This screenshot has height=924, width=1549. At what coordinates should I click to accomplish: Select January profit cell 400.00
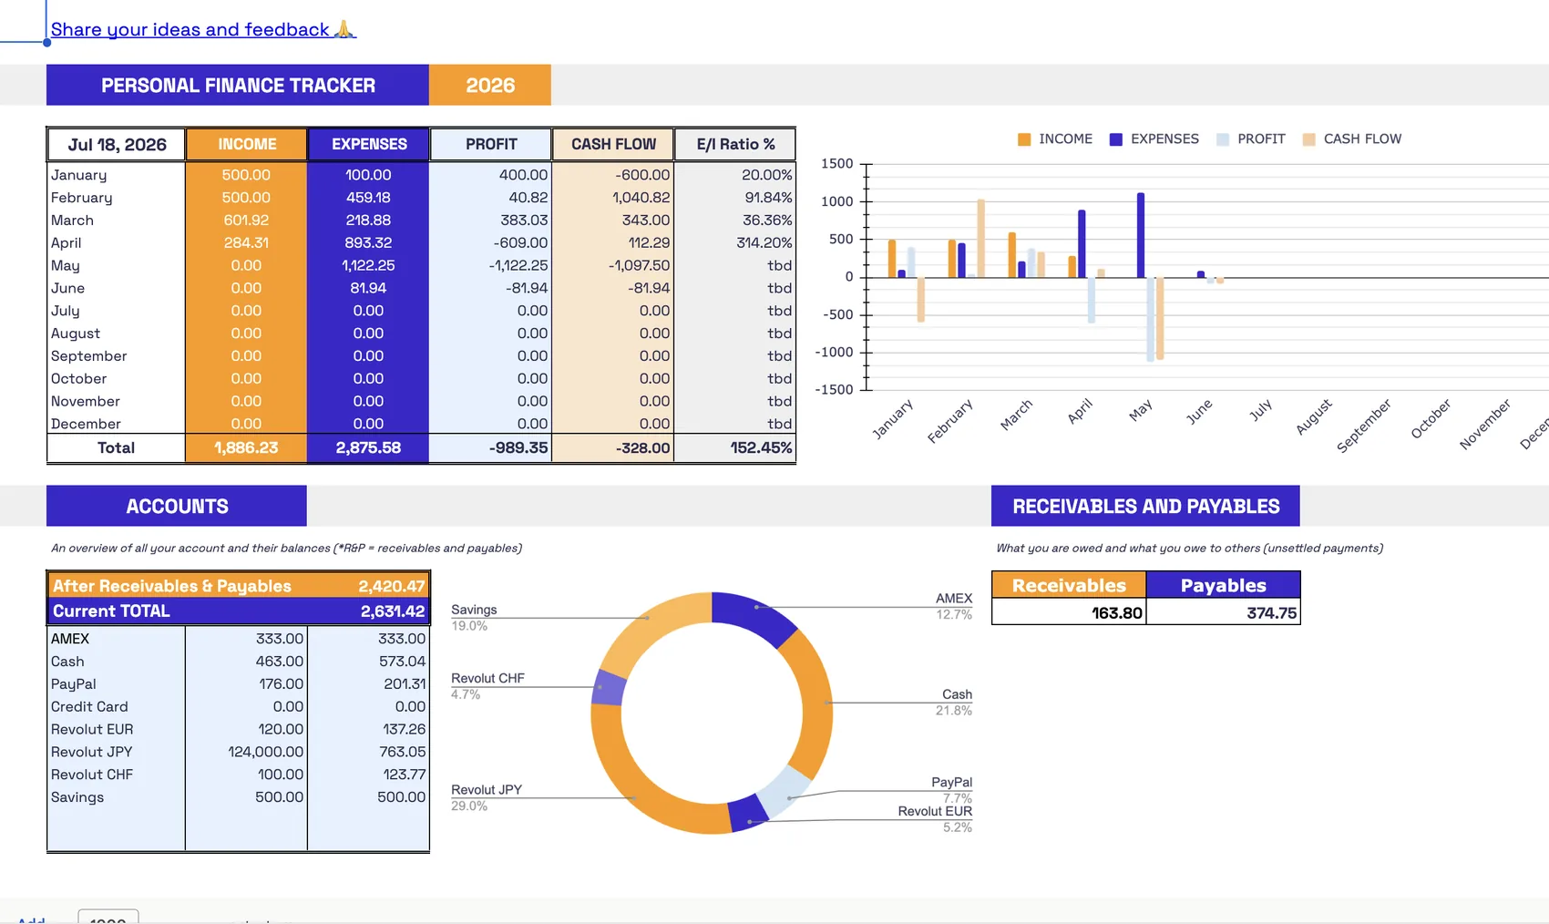tap(491, 175)
